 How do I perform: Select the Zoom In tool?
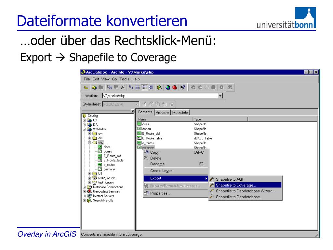(193, 87)
